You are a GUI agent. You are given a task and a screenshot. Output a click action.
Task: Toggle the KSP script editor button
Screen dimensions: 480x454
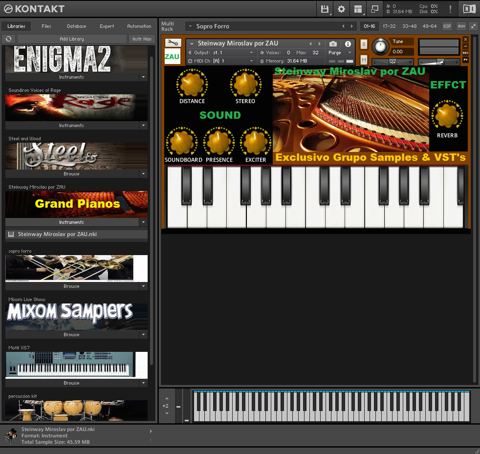(x=447, y=26)
